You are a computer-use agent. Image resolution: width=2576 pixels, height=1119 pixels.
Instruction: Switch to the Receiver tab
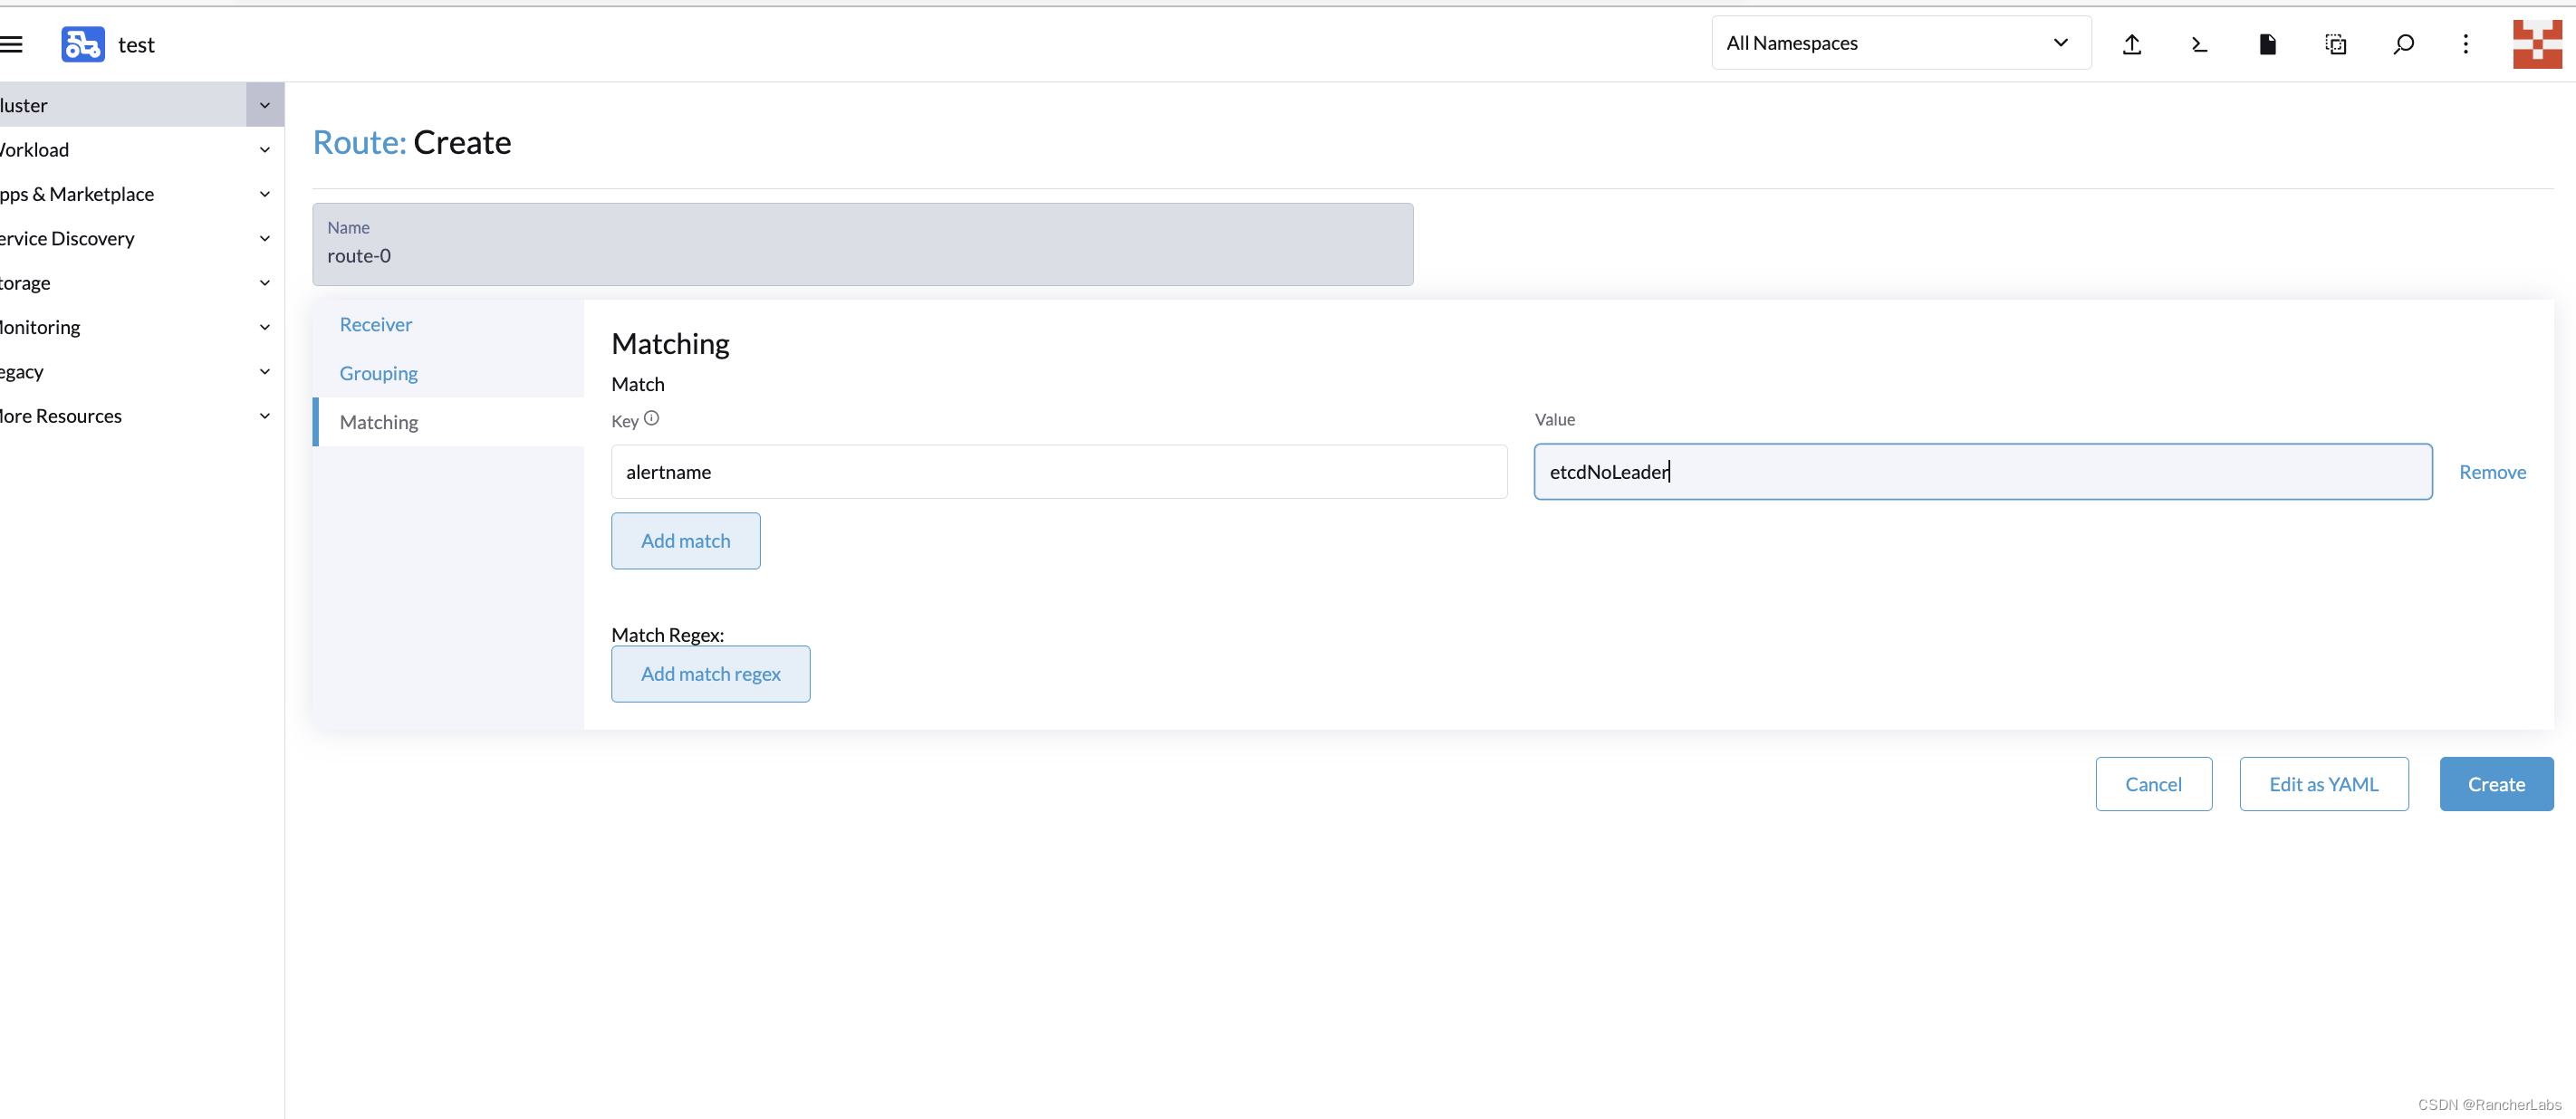pos(376,325)
